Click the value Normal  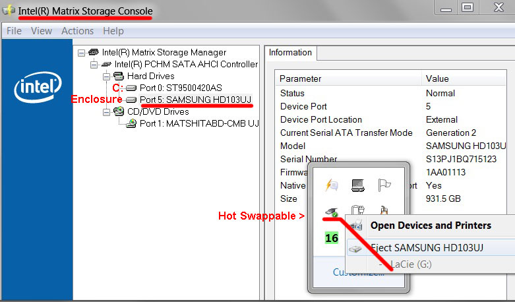(440, 93)
